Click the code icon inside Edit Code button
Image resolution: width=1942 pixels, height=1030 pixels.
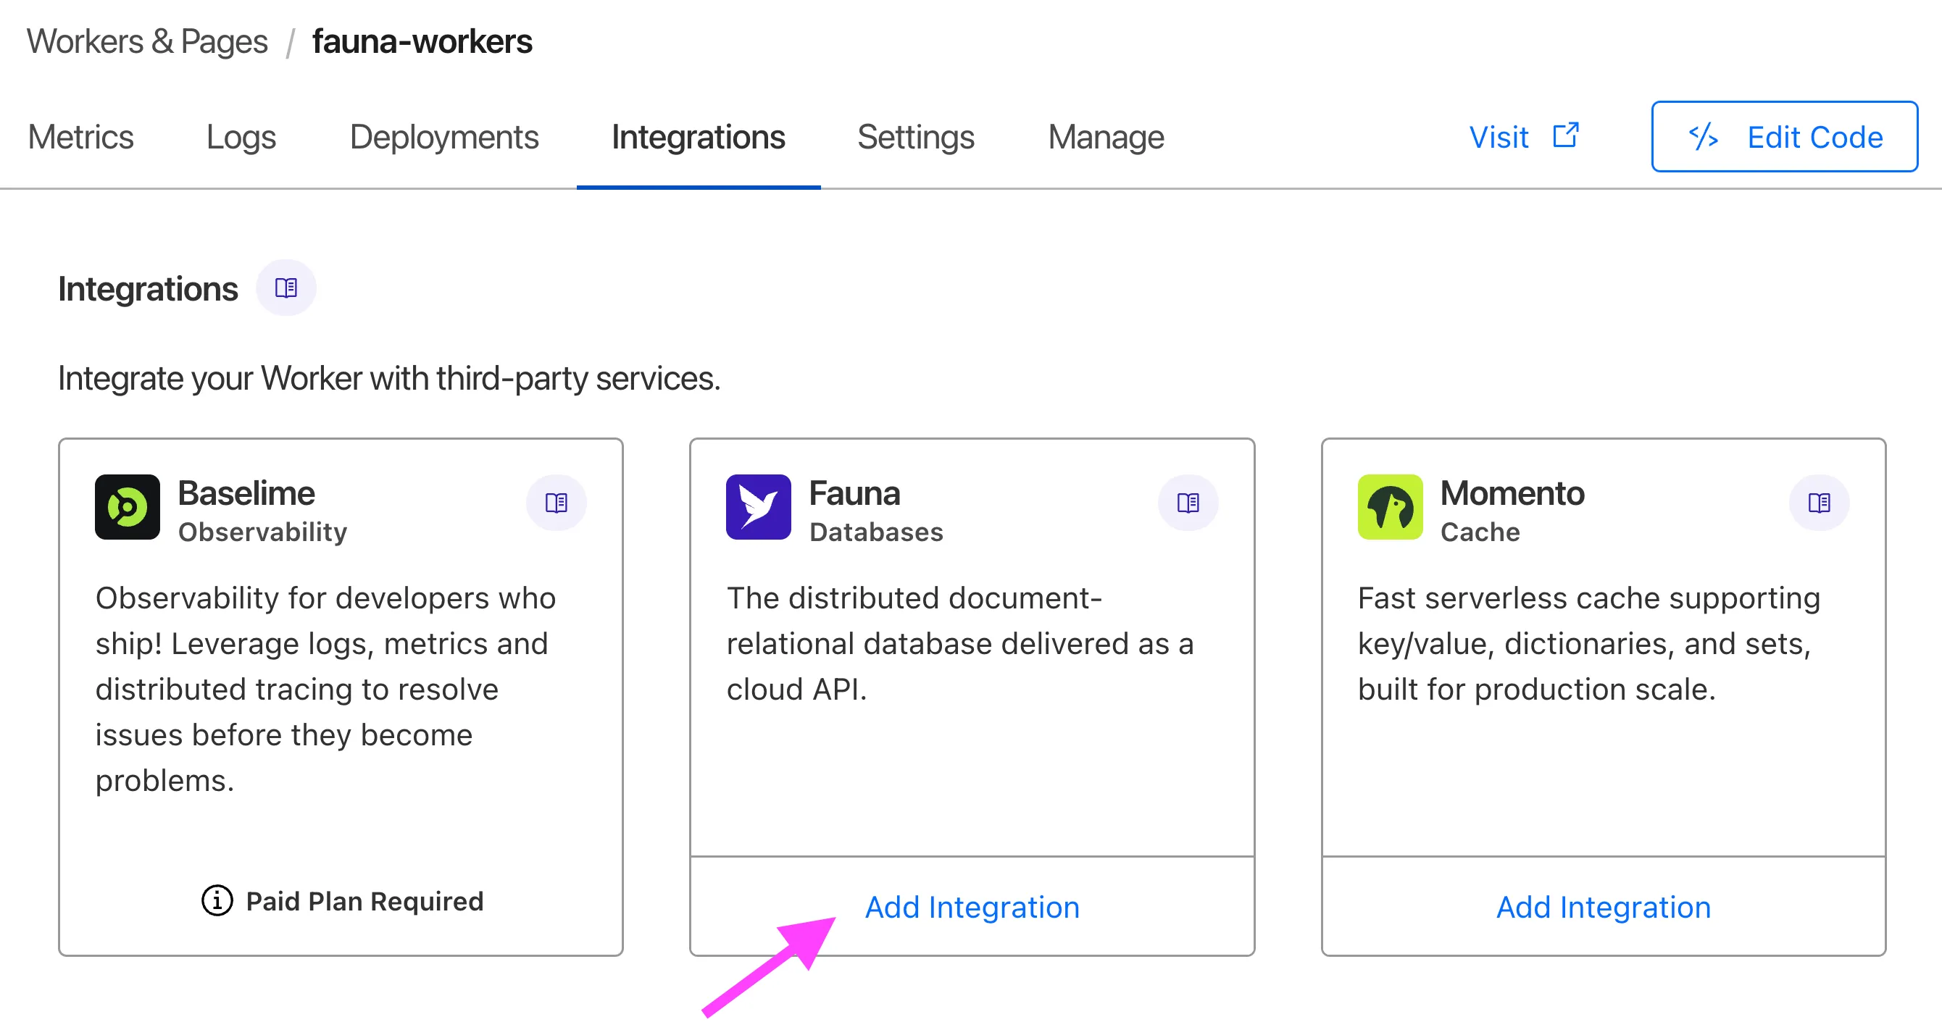point(1704,137)
